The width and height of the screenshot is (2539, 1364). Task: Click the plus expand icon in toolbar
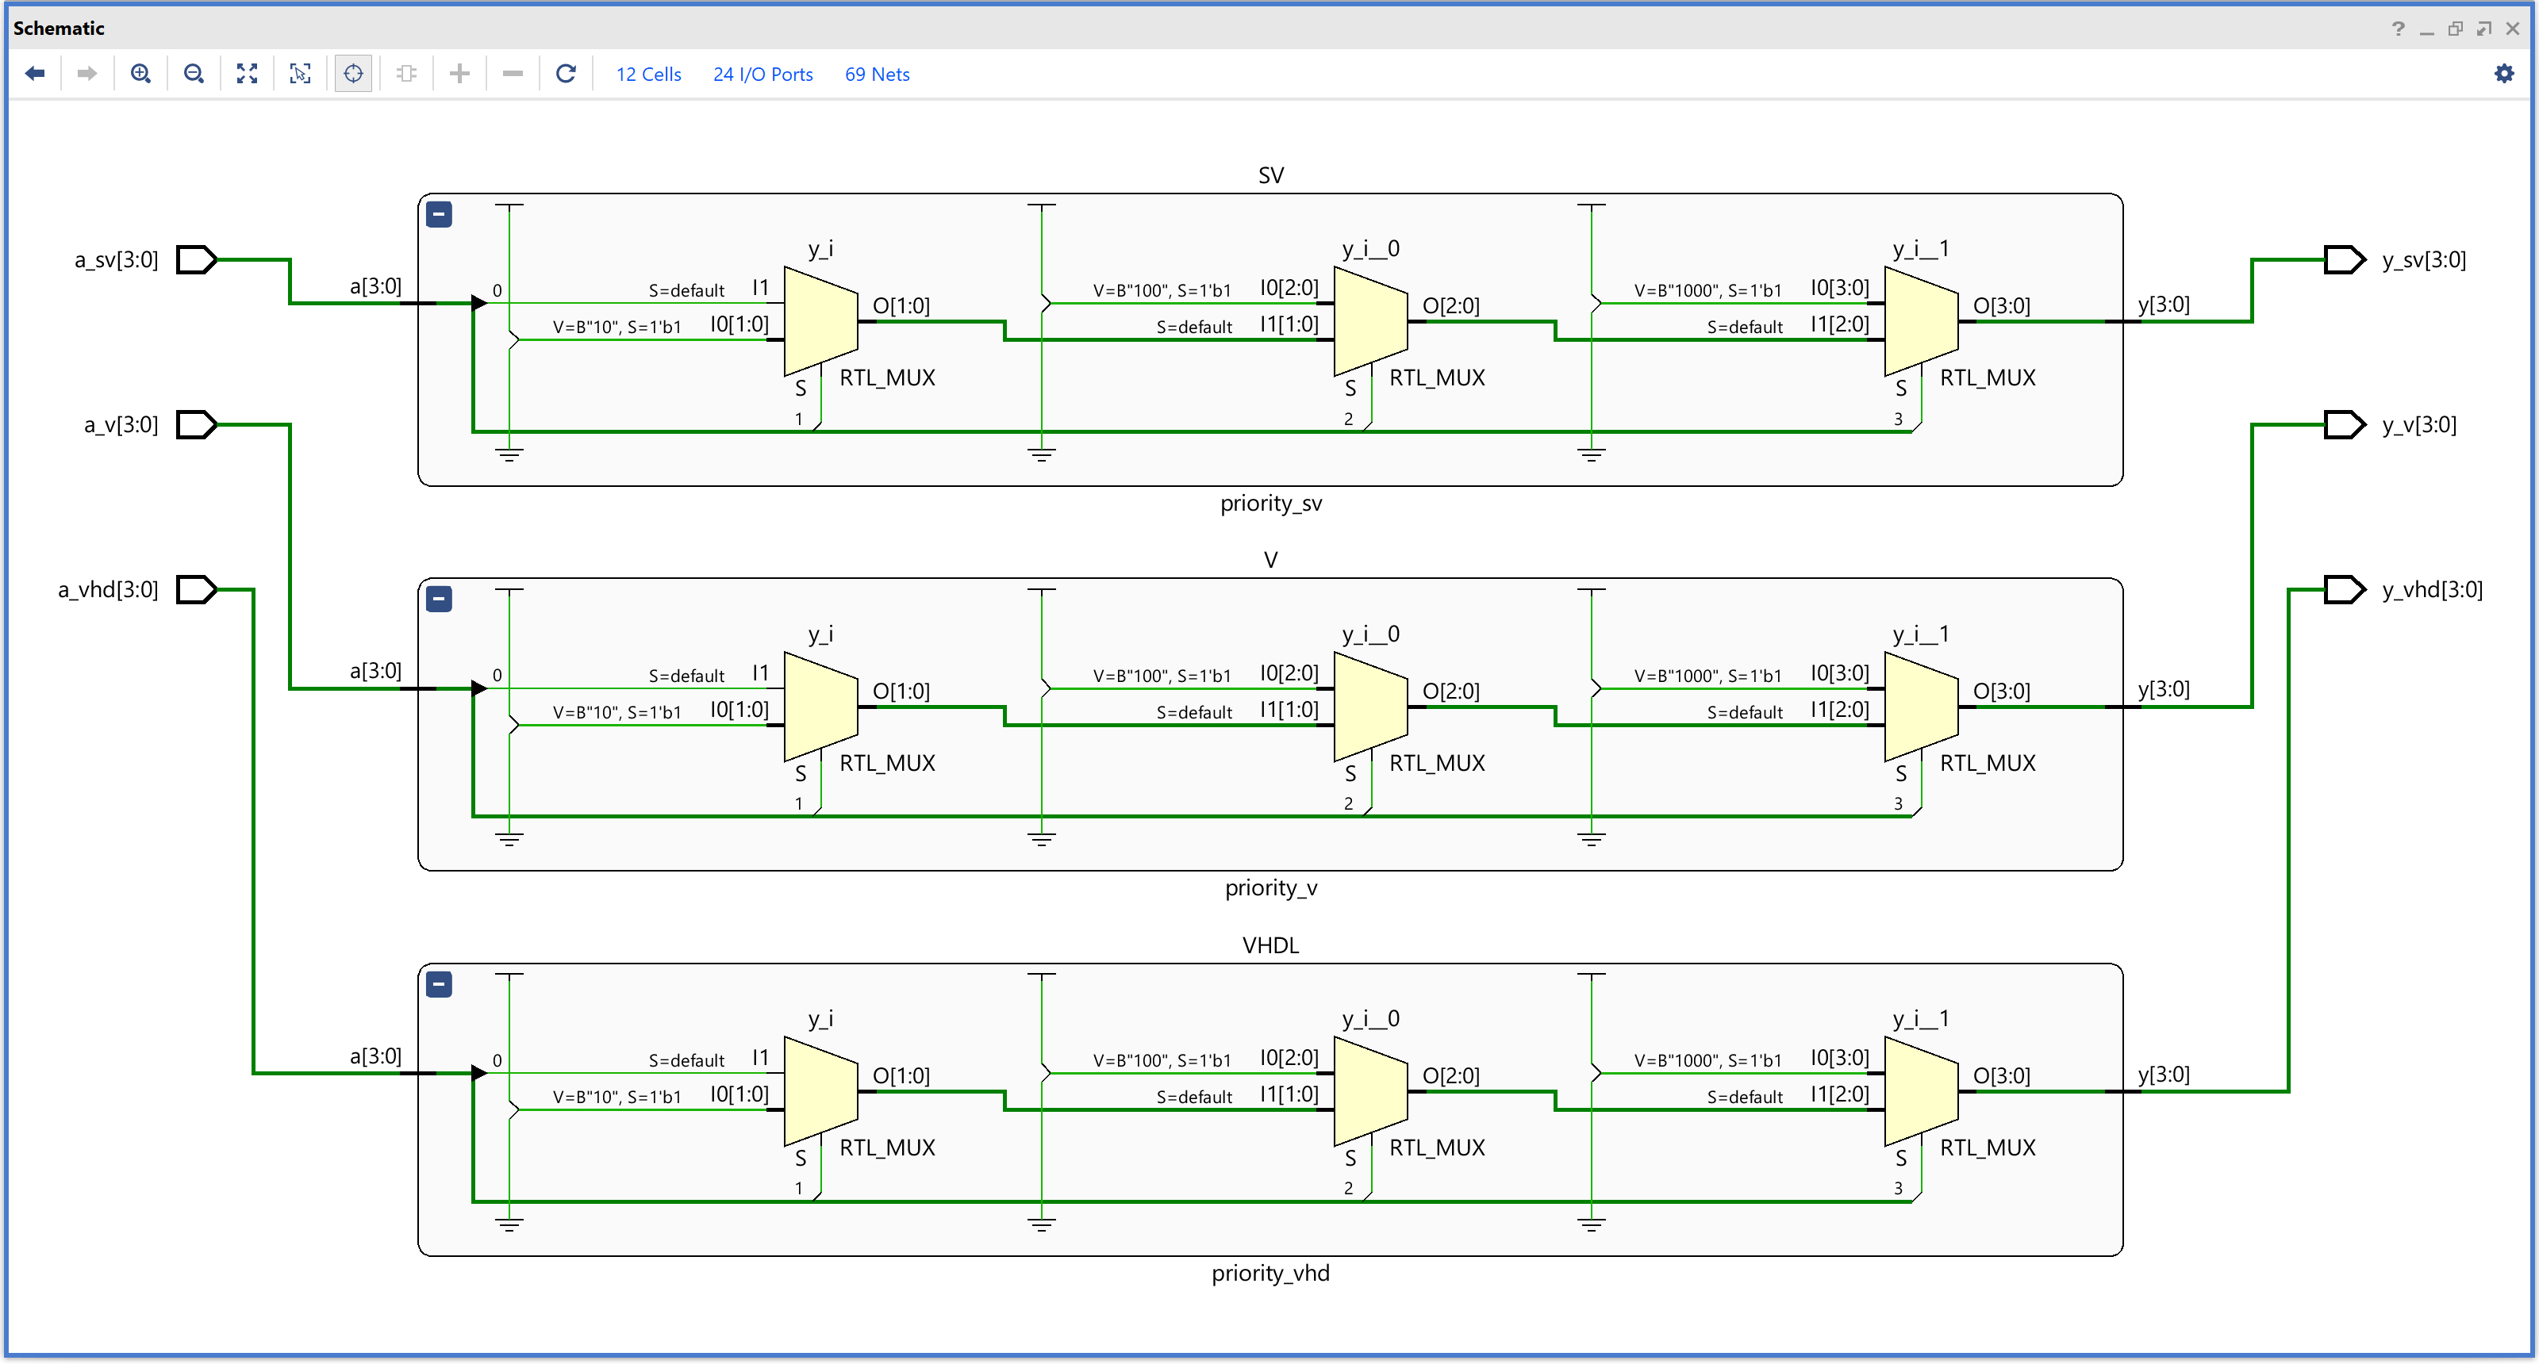[459, 74]
